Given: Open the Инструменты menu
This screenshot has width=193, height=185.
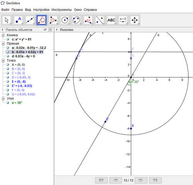Looking at the screenshot, I should [x=61, y=10].
